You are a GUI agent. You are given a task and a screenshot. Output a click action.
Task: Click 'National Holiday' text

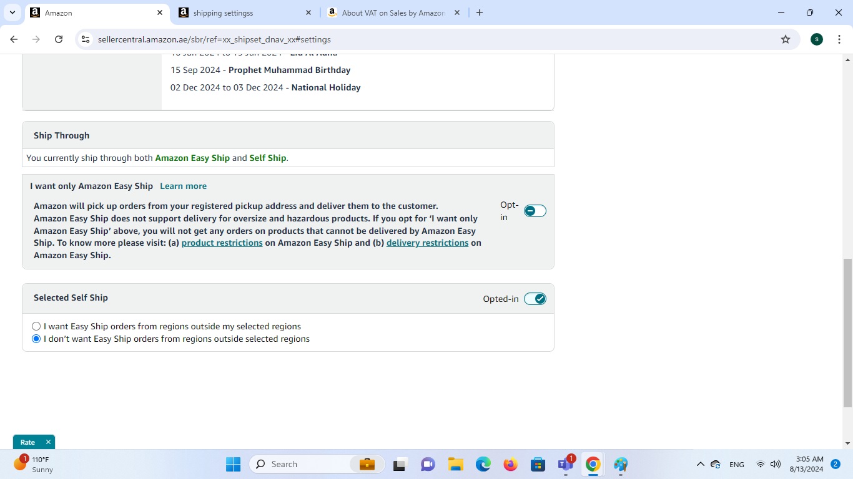[x=326, y=87]
